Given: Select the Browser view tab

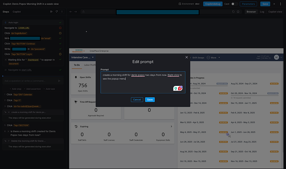Looking at the screenshot, I should pyautogui.click(x=251, y=12).
